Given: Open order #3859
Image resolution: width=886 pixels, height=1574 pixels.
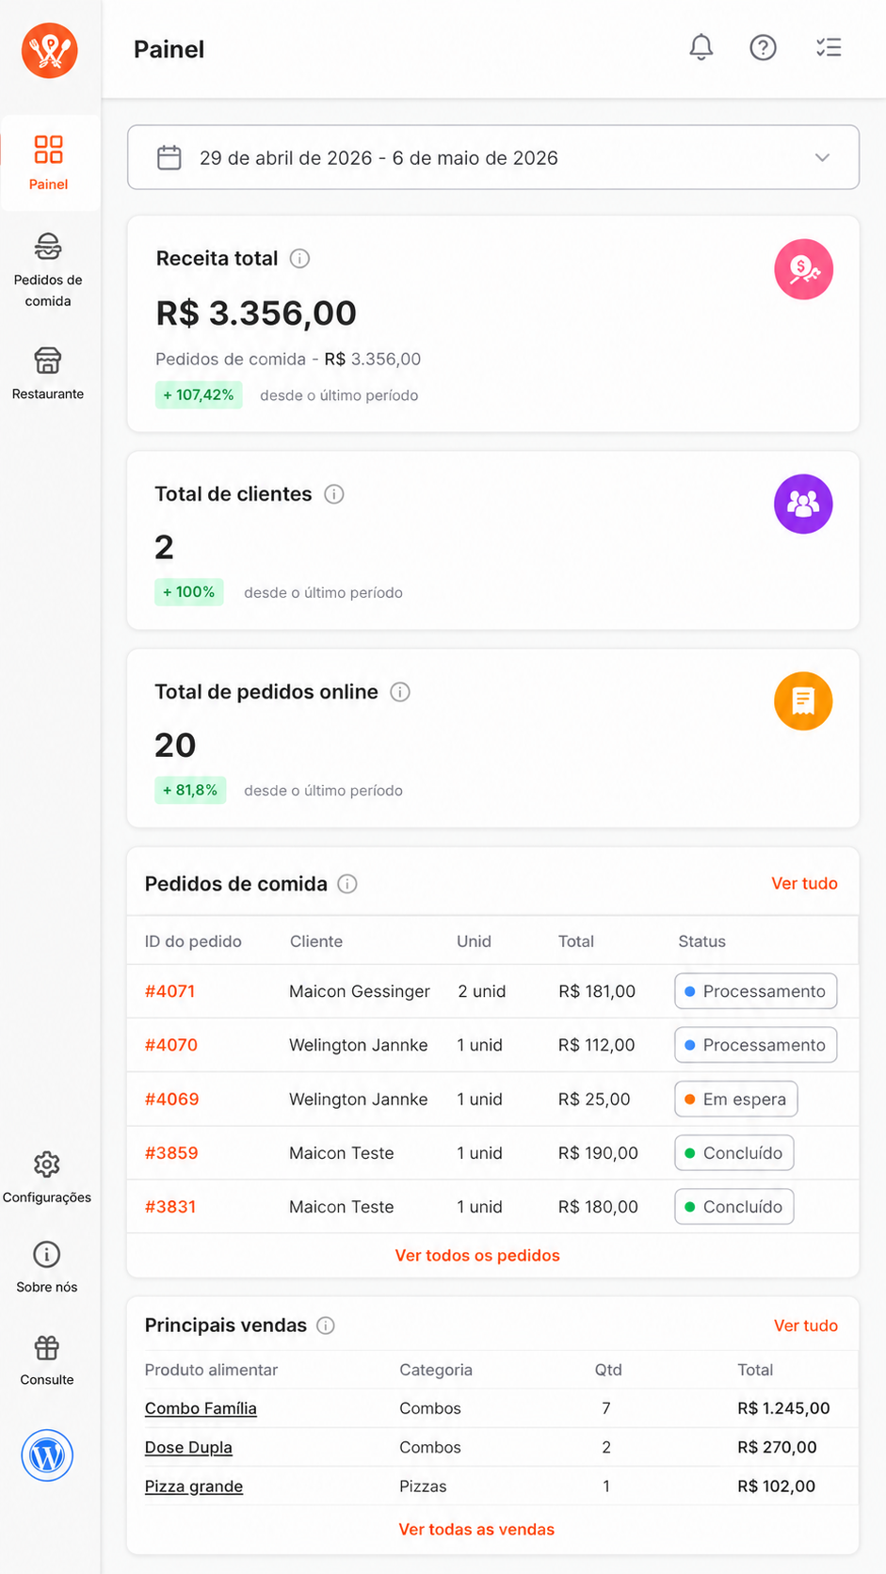Looking at the screenshot, I should [170, 1153].
